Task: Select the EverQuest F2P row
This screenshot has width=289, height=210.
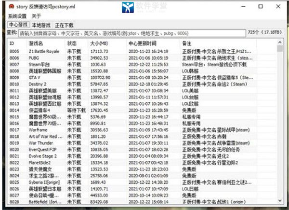Action: [142, 150]
